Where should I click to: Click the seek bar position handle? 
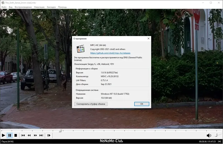pos(60,131)
